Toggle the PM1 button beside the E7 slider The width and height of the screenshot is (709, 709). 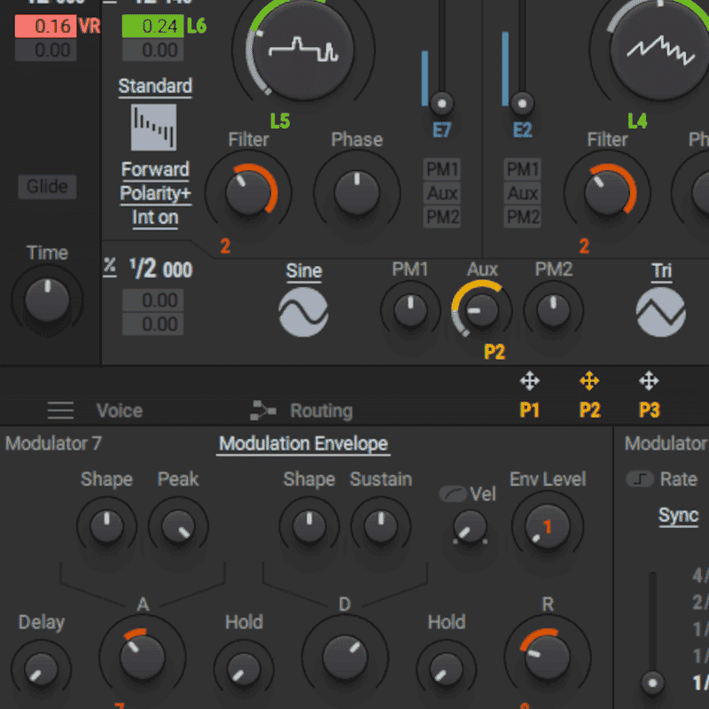click(442, 169)
